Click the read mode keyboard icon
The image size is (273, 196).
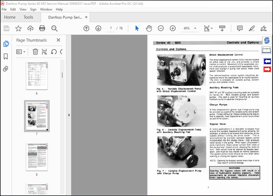[x=222, y=28]
